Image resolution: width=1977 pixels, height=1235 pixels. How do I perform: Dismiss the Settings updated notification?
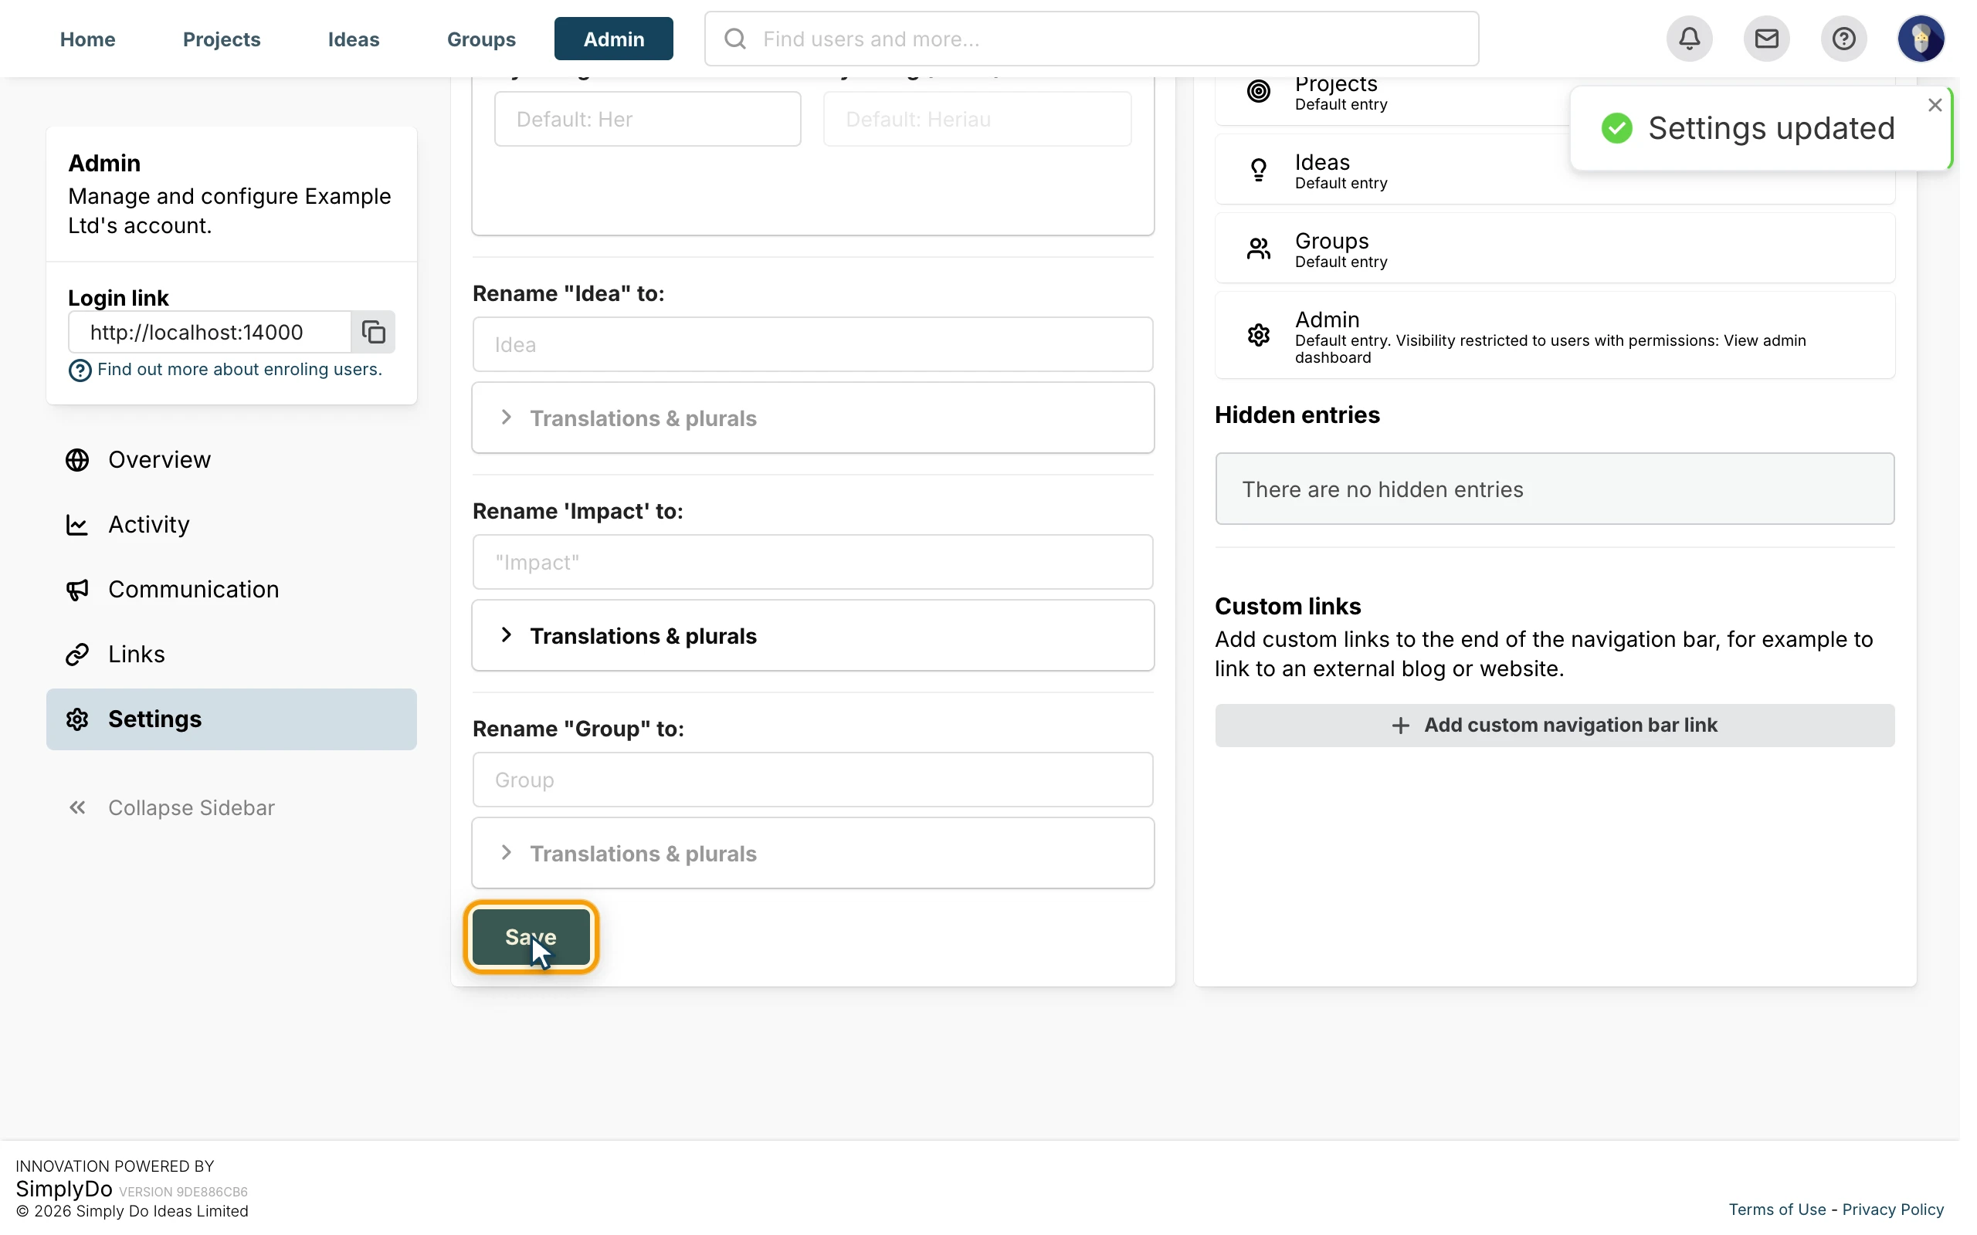coord(1935,106)
